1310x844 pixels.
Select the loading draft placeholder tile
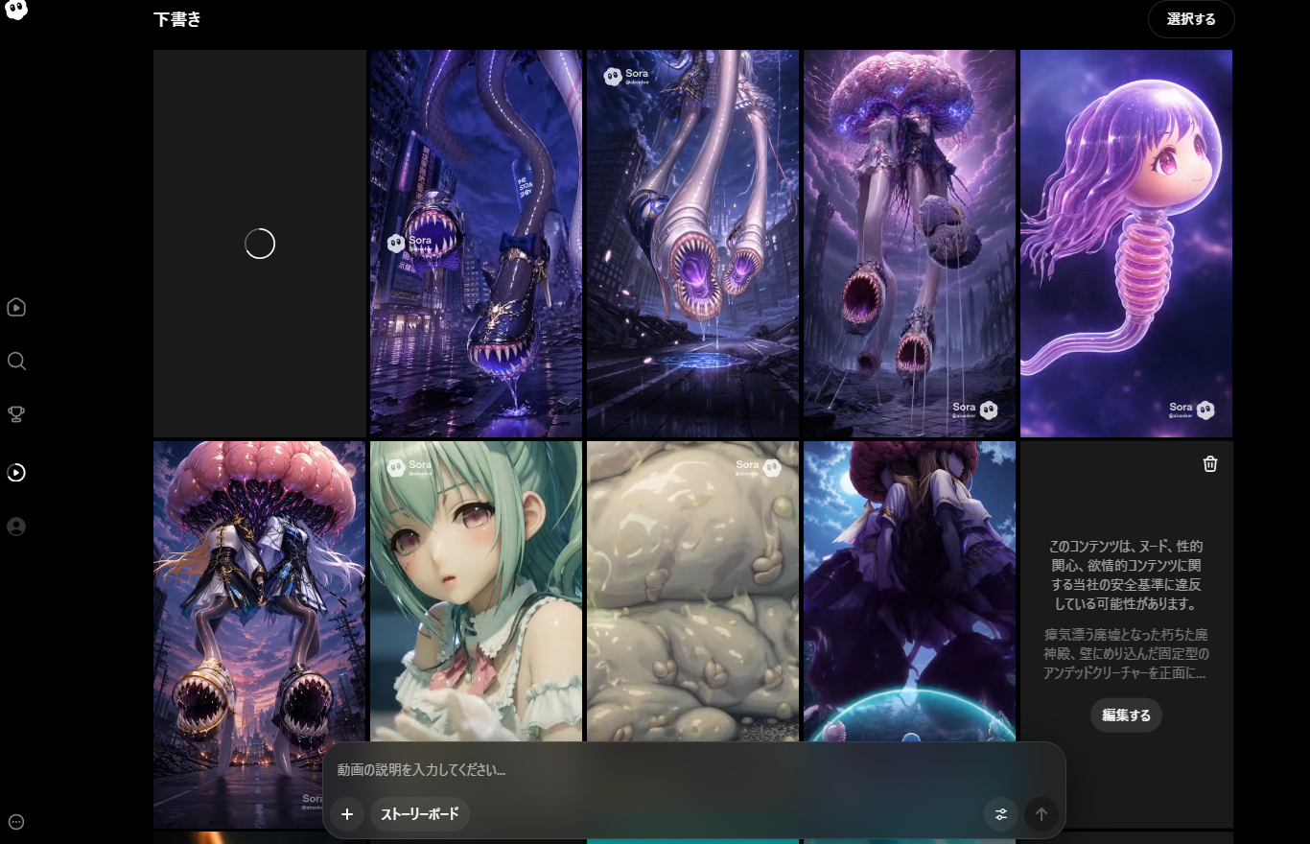coord(260,244)
